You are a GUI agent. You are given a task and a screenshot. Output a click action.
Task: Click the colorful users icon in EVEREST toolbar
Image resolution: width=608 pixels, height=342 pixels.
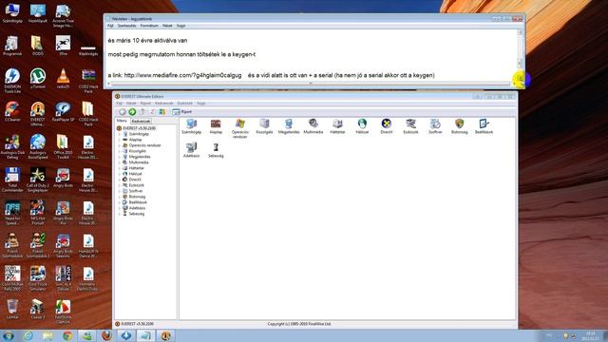click(162, 112)
